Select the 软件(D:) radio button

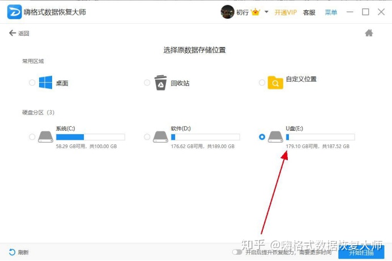click(147, 137)
